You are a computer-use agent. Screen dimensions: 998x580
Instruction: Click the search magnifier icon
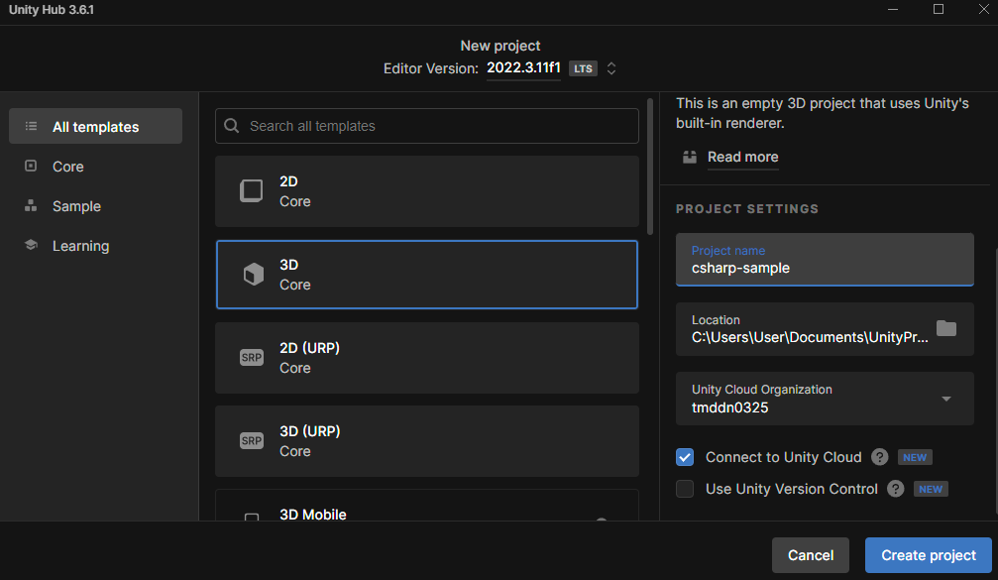[232, 126]
